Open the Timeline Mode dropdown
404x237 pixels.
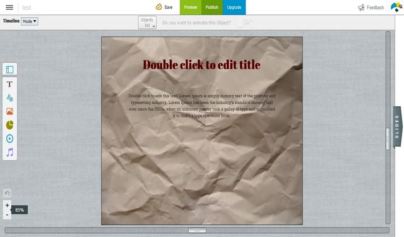click(30, 21)
